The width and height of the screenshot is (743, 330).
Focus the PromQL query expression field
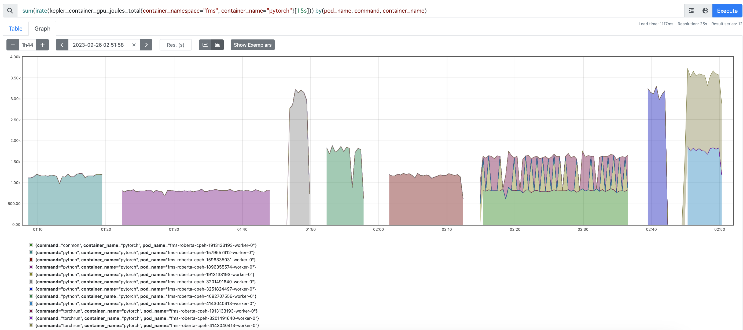351,11
